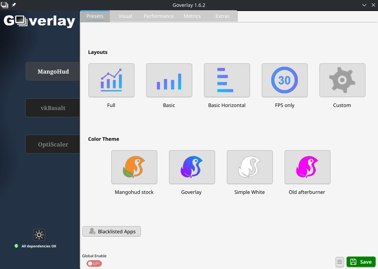
Task: Select the Basic layout preset
Action: 169,80
